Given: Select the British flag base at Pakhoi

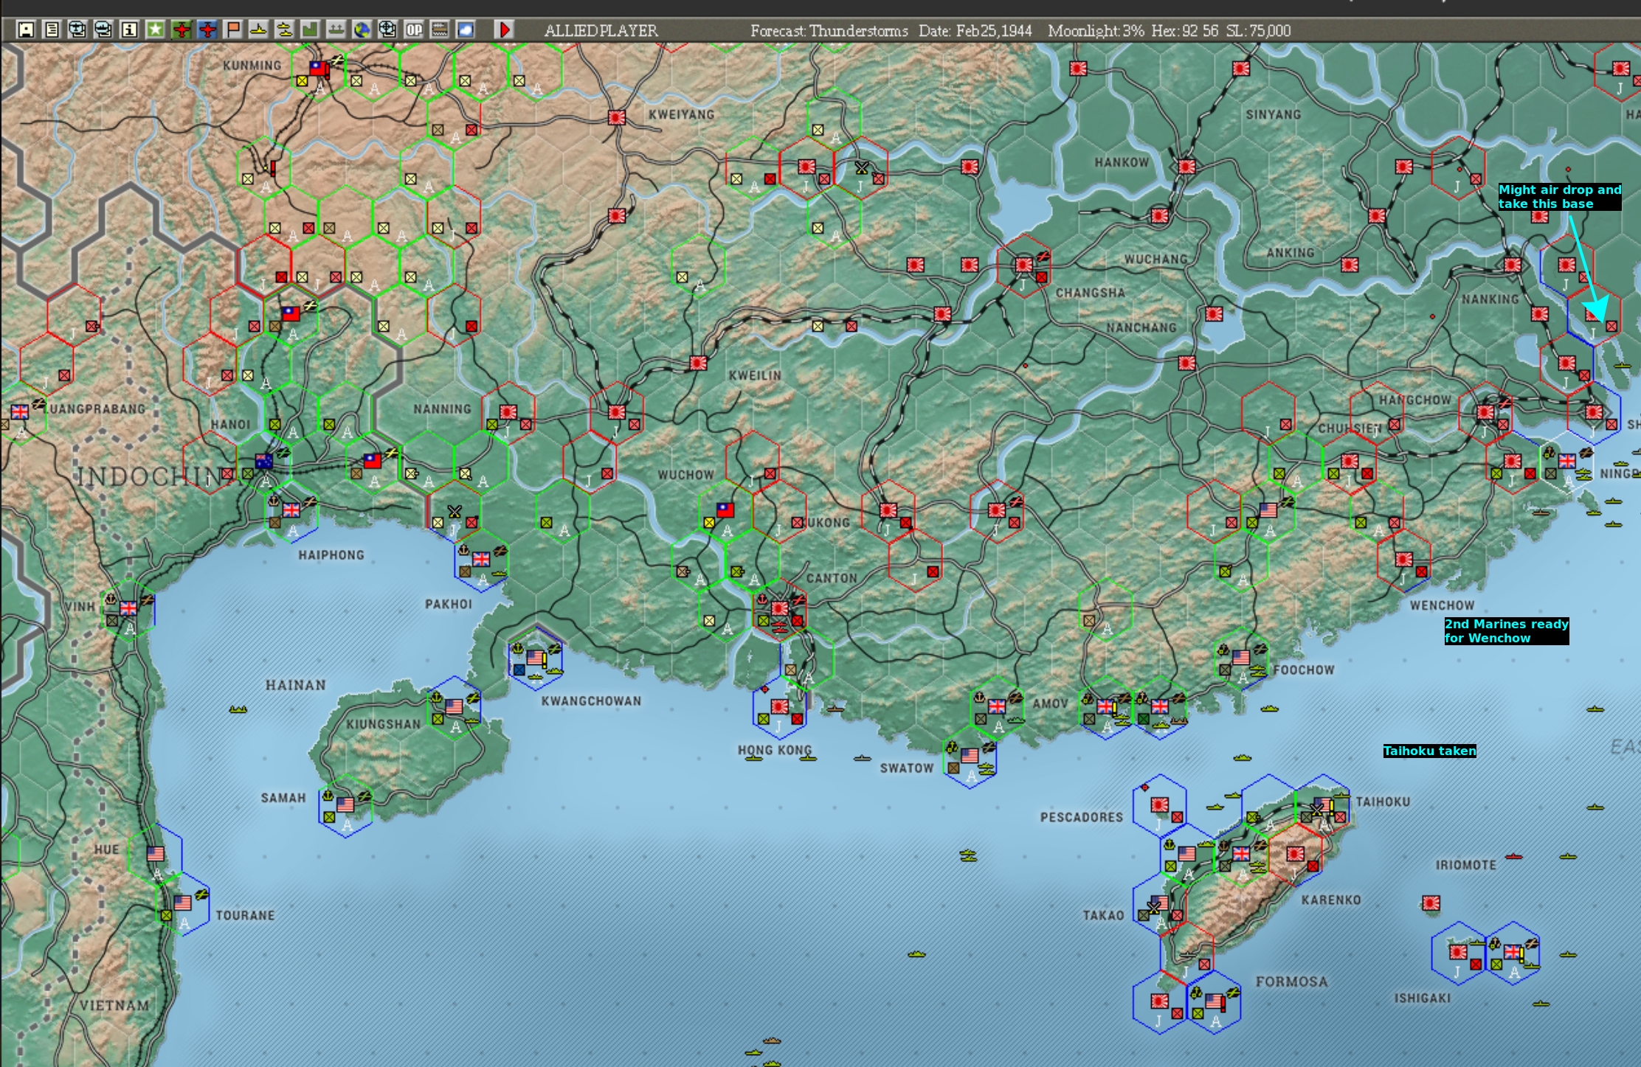Looking at the screenshot, I should [481, 559].
